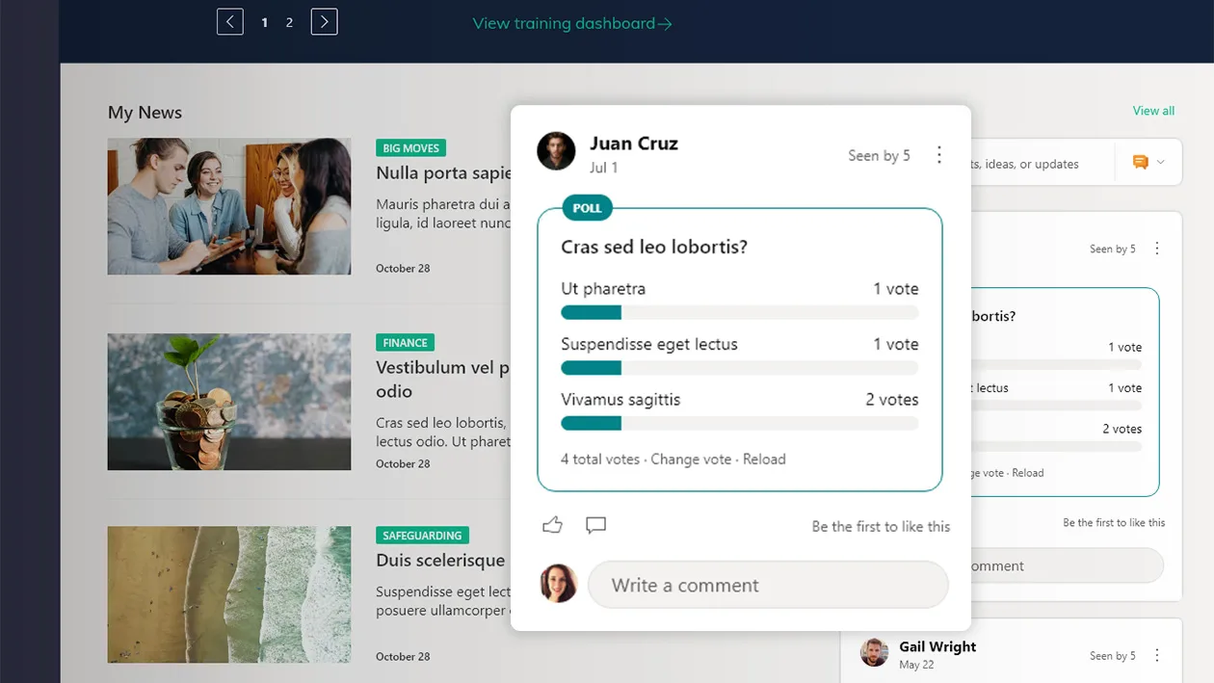Go to previous news page with left arrow

(x=229, y=20)
